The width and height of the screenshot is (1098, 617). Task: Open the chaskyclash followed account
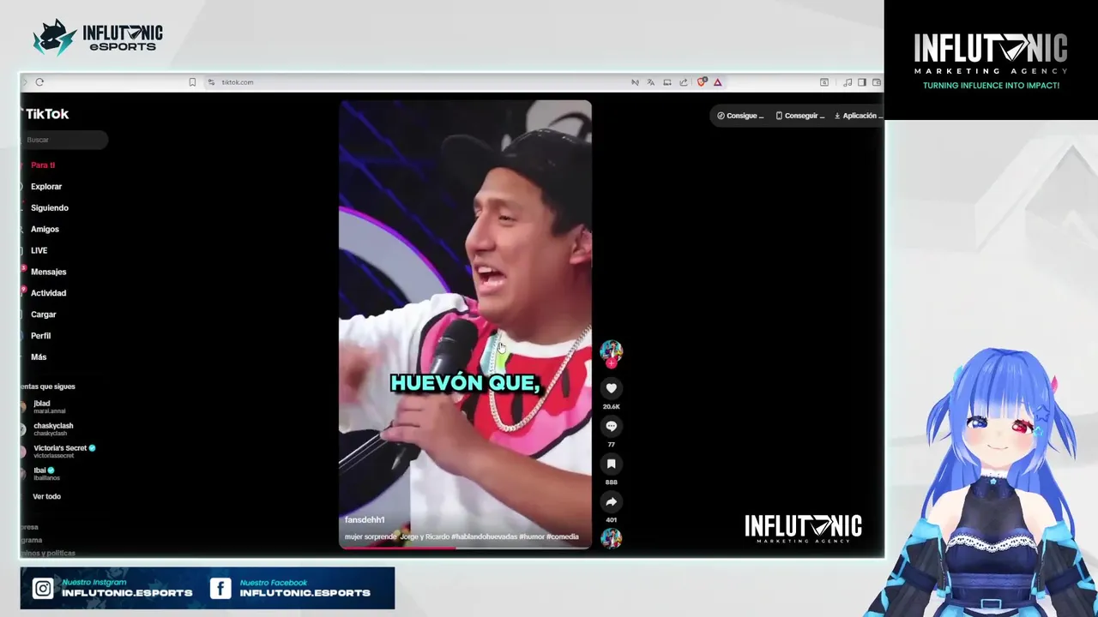coord(51,429)
